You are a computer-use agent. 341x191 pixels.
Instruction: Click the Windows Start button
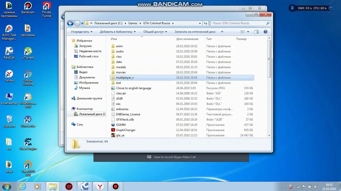point(6,186)
